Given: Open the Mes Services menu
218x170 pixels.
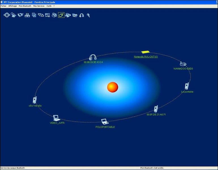Looking at the screenshot, I should [39, 6].
